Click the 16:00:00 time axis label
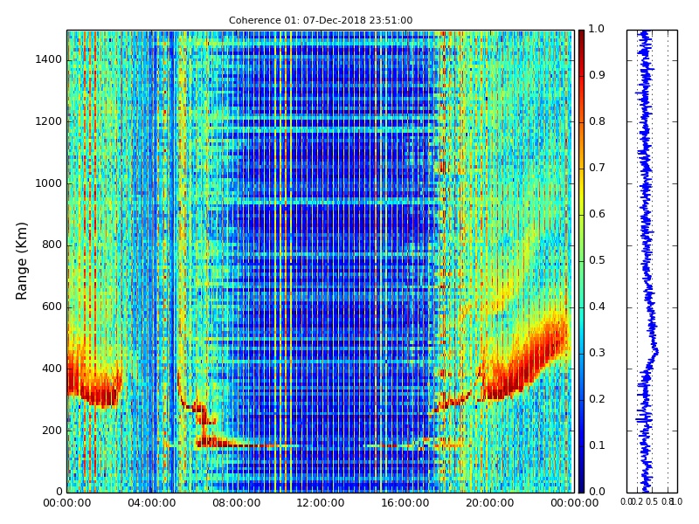 tap(405, 503)
